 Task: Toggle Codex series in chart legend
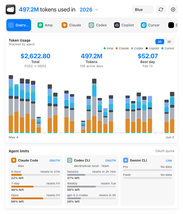point(137,48)
